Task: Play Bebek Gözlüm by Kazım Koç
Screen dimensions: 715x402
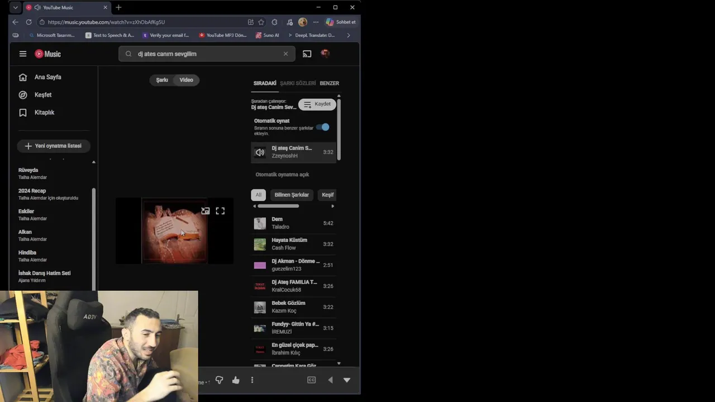Action: click(293, 307)
